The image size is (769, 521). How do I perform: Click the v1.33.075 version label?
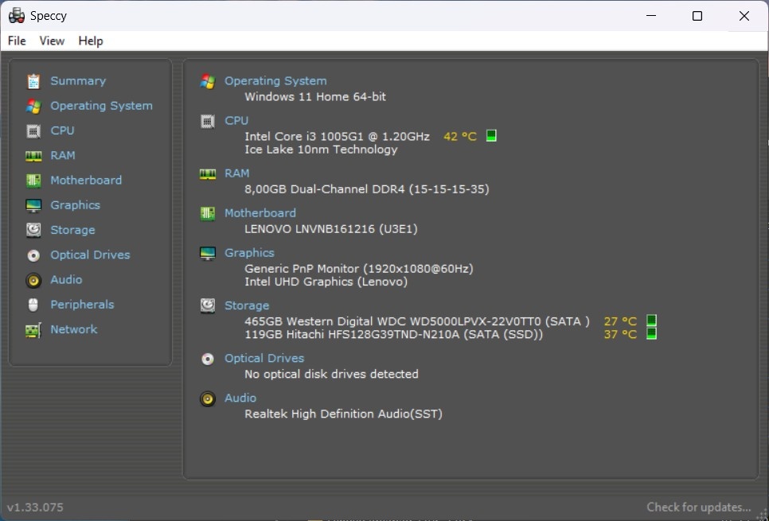[x=35, y=507]
